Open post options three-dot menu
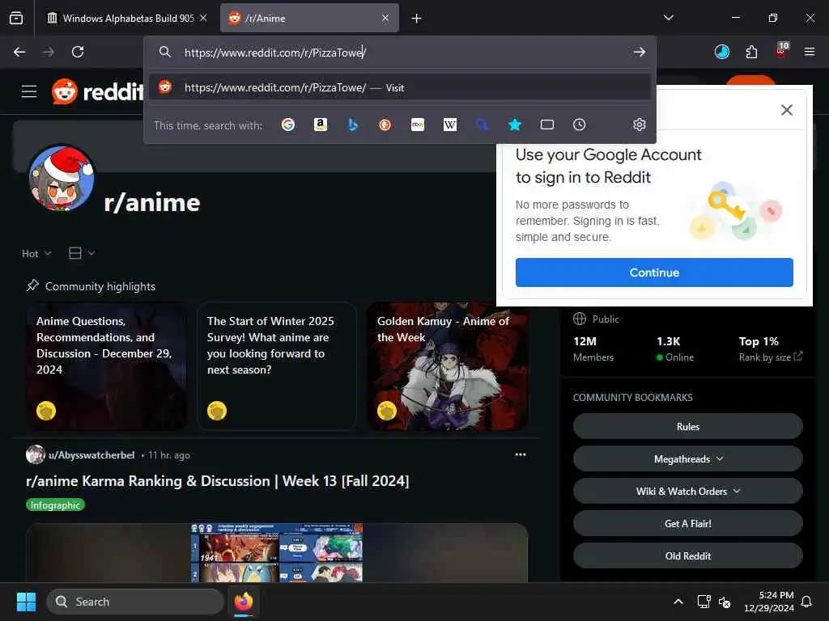829x621 pixels. coord(521,454)
